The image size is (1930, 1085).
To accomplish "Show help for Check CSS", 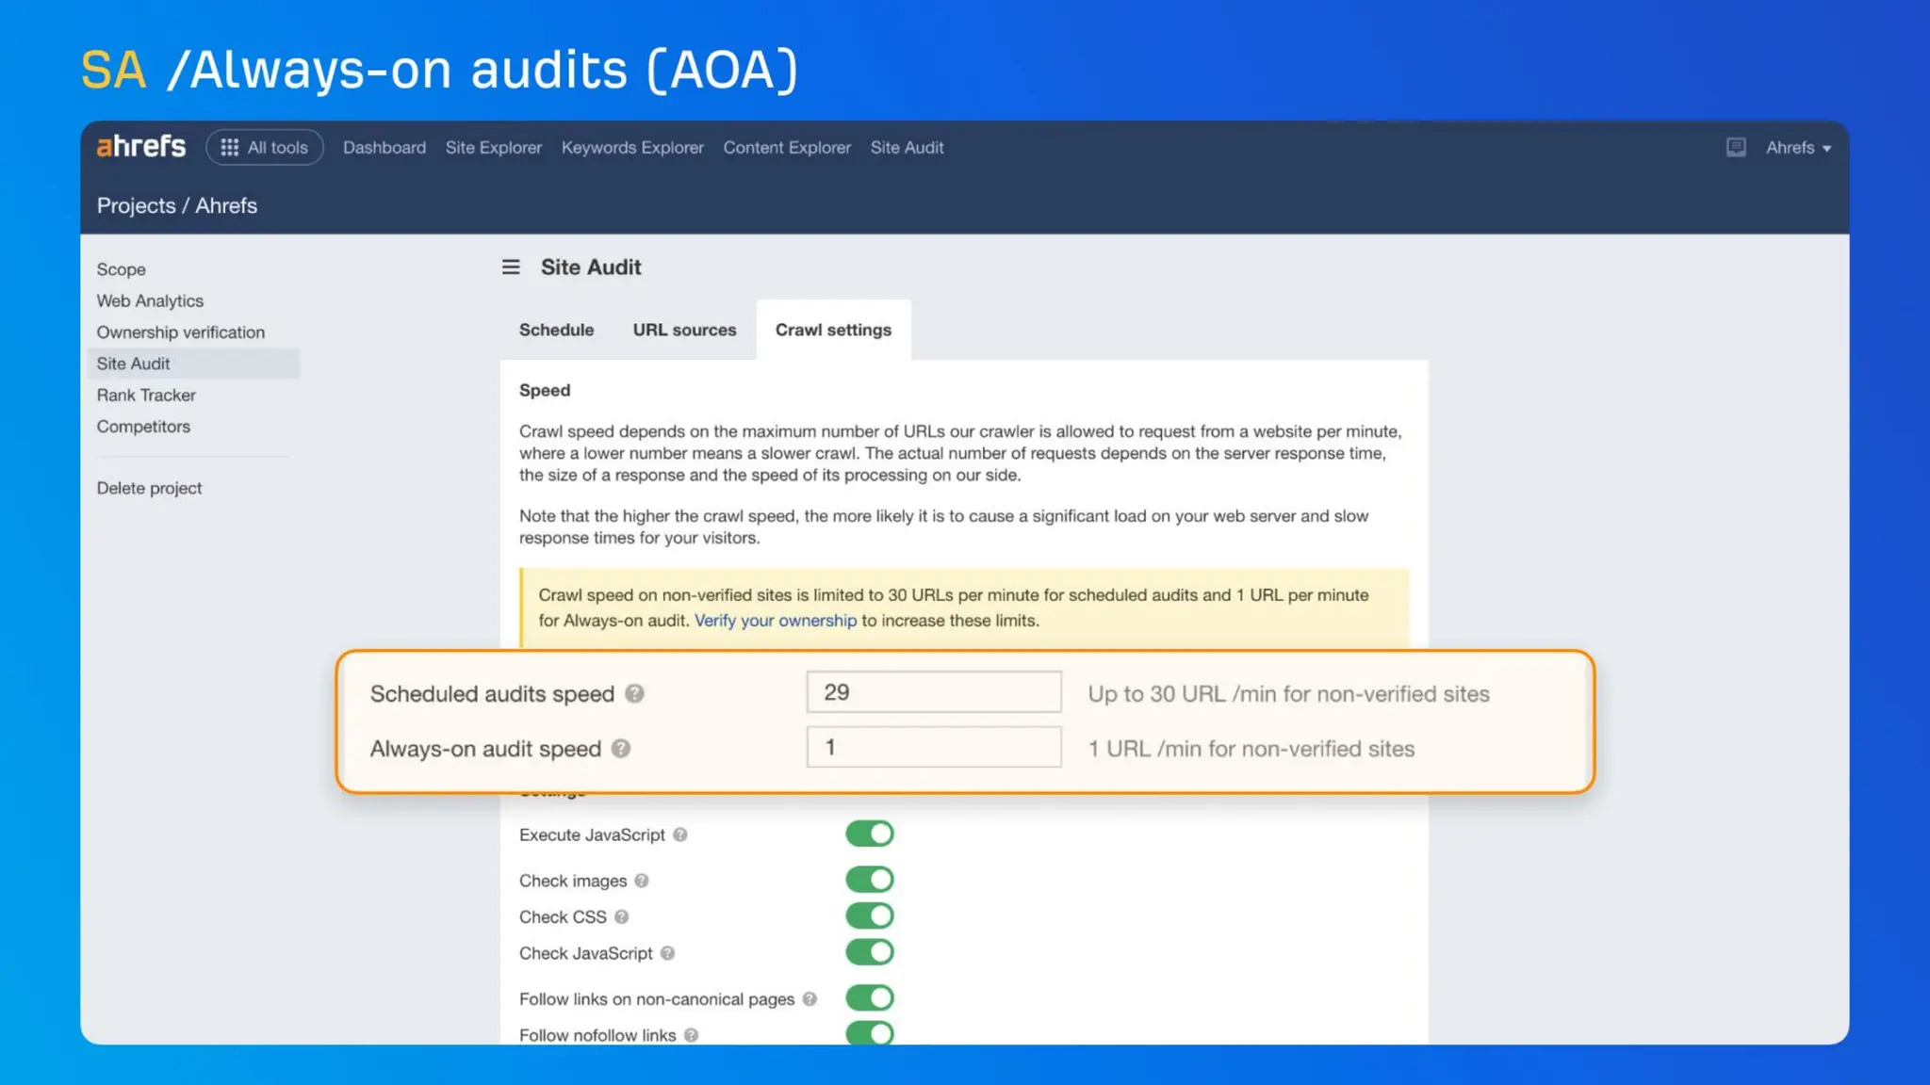I will [622, 917].
